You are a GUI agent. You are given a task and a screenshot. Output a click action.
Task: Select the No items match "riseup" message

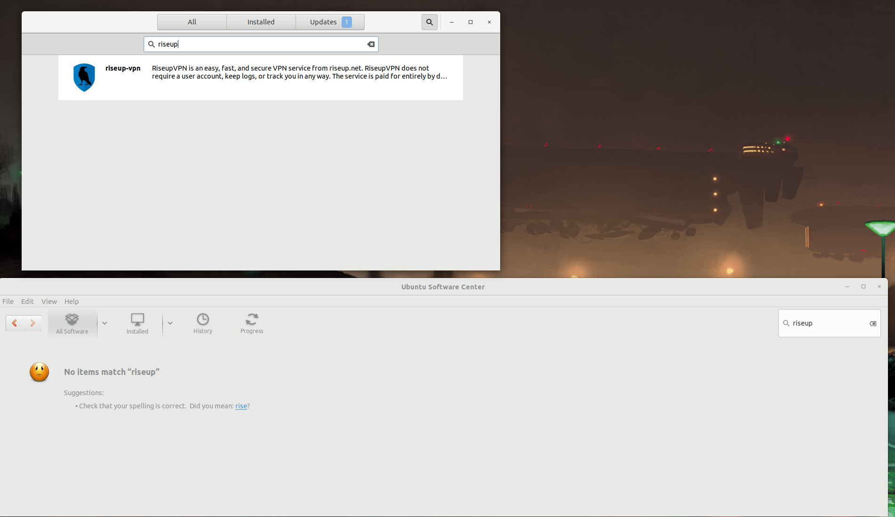pyautogui.click(x=112, y=372)
